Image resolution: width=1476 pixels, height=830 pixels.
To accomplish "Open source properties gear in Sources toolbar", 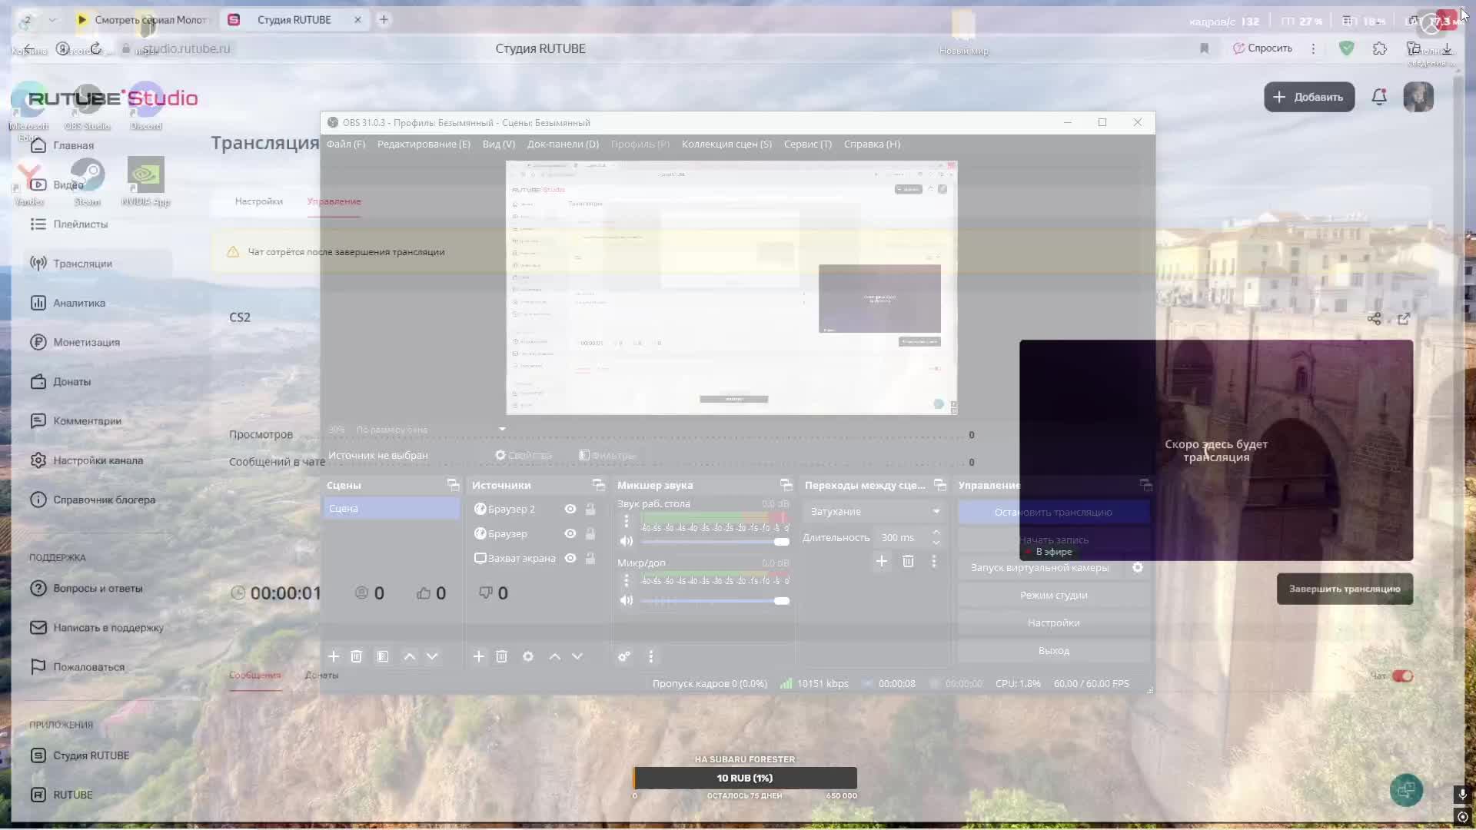I will click(528, 656).
